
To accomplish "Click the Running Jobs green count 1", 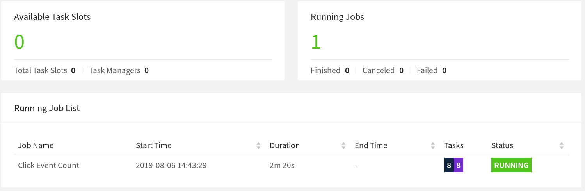I will point(316,42).
